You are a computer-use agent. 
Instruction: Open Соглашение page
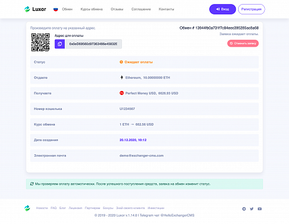[x=141, y=9]
